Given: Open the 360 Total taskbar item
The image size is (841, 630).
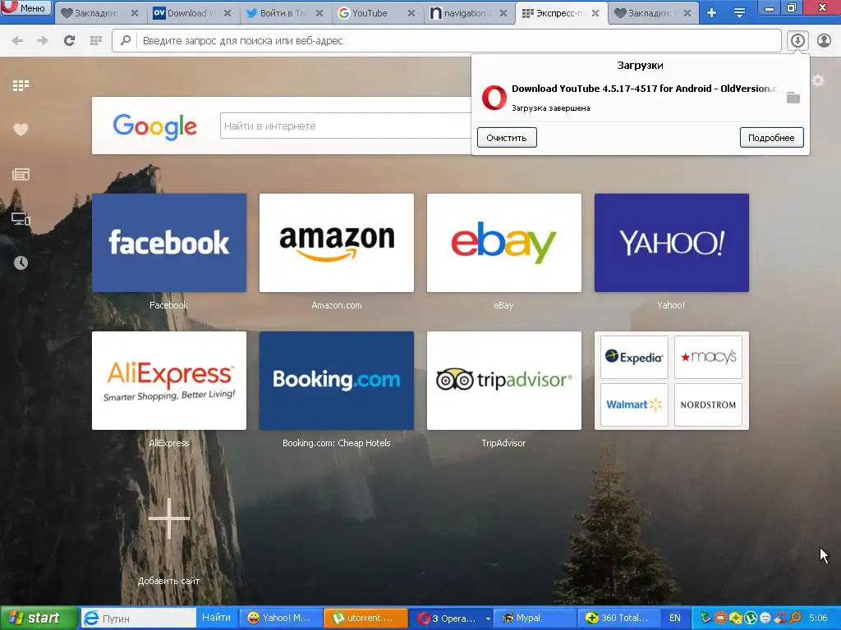Looking at the screenshot, I should (618, 618).
